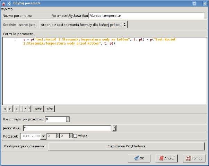Insert the division slash operator
The height and width of the screenshot is (166, 209).
tap(29, 109)
